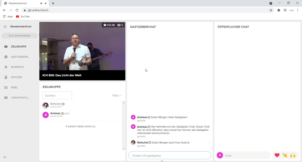
Task: Collapse sidebar with the bottom-left arrow
Action: (5, 157)
